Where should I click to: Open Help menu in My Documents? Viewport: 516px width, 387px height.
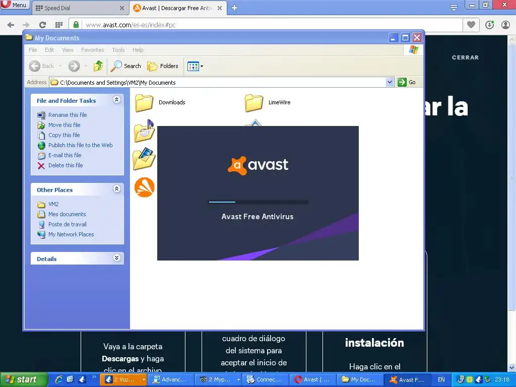tap(138, 50)
